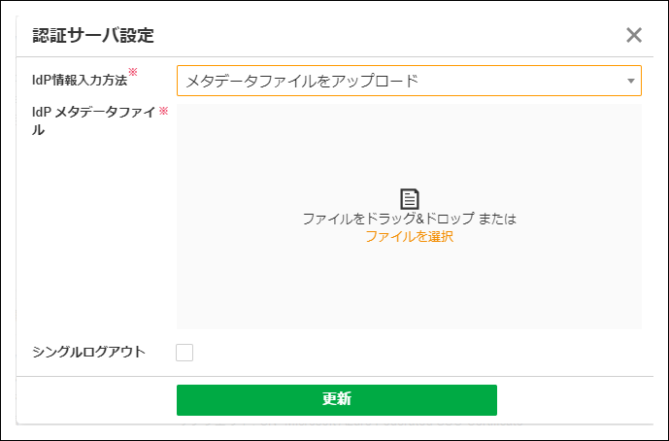The image size is (669, 441).
Task: Click the 認証サーバ設定 dialog title
Action: 93,36
